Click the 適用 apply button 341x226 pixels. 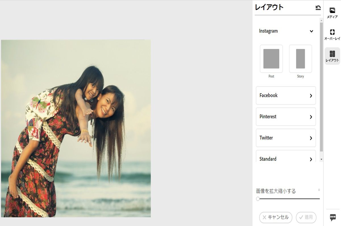[x=306, y=217]
